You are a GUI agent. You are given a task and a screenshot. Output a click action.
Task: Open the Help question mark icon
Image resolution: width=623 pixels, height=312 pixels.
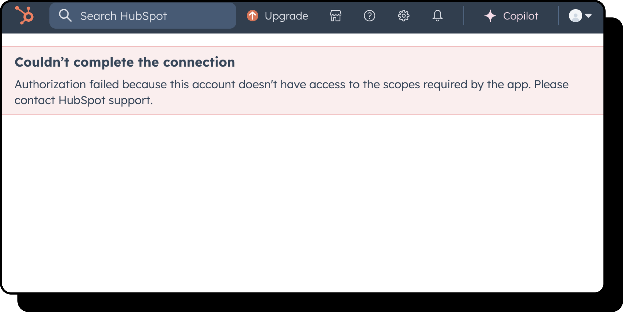coord(369,16)
